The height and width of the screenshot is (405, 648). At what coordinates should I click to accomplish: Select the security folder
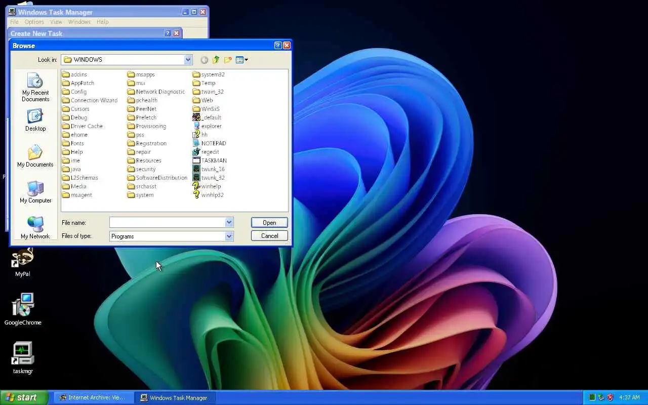point(142,169)
